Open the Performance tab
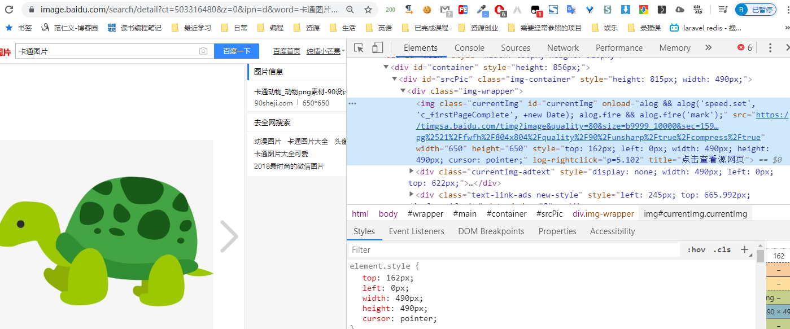The width and height of the screenshot is (790, 329). 619,48
